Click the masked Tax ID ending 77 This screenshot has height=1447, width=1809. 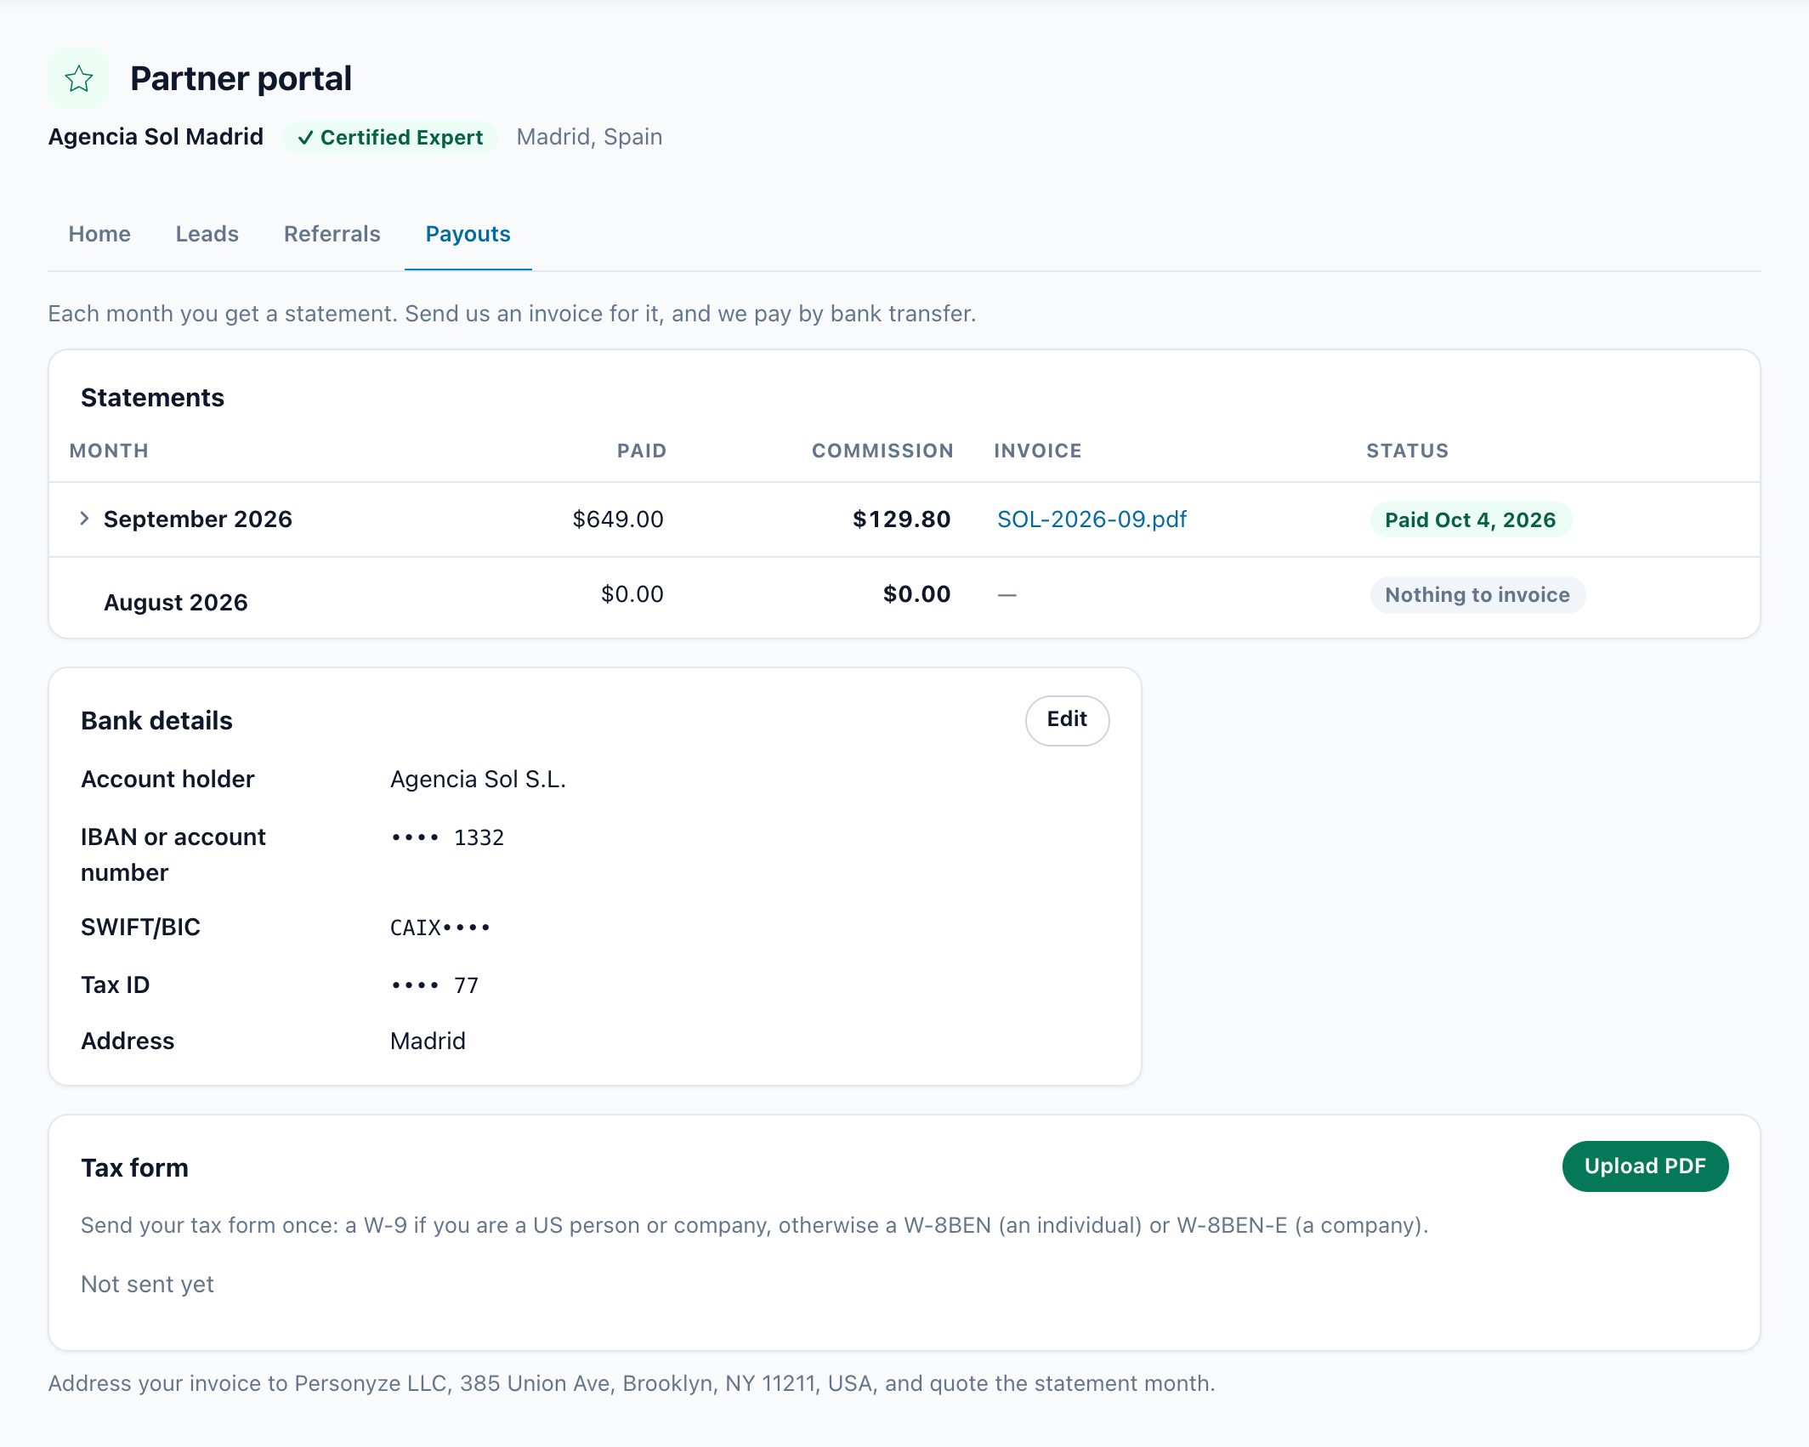point(434,985)
